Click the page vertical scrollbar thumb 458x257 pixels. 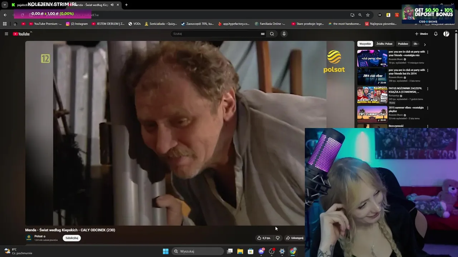click(x=456, y=61)
